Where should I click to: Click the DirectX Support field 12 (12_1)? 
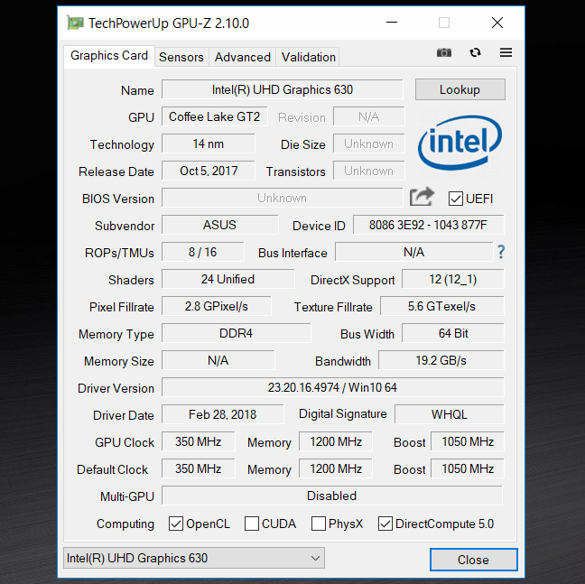point(453,279)
